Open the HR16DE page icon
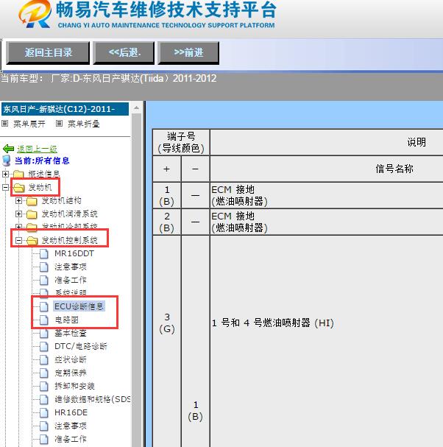Viewport: 443px width, 447px height. [44, 413]
